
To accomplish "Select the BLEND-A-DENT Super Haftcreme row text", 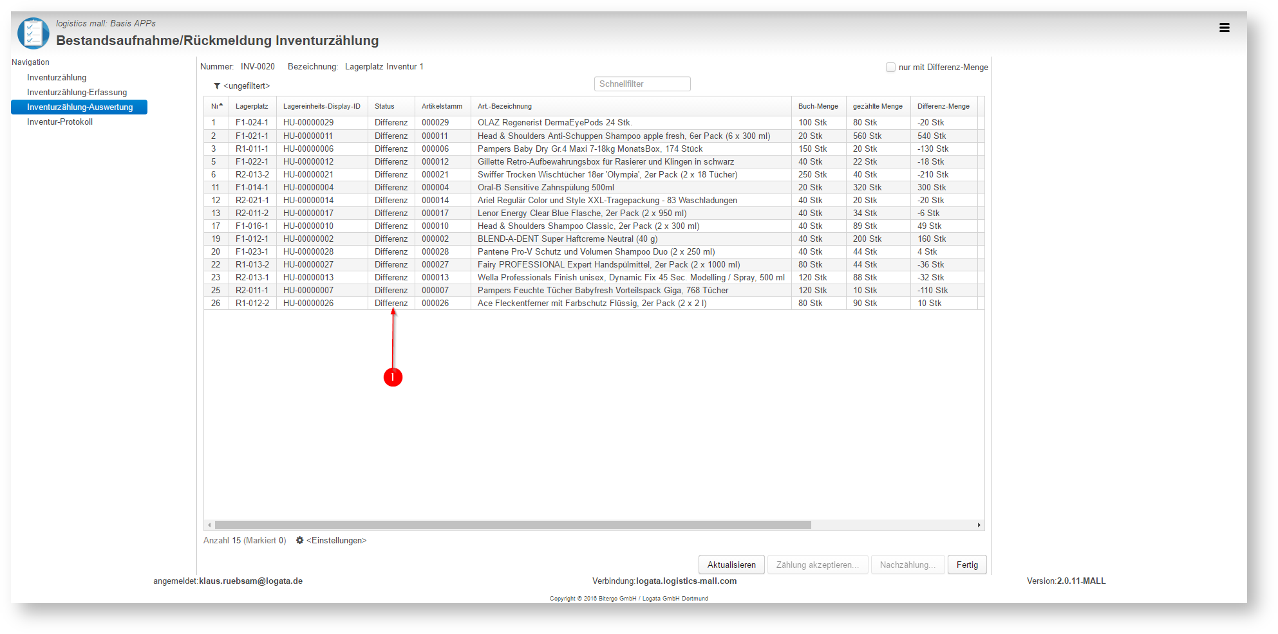I will click(x=568, y=239).
